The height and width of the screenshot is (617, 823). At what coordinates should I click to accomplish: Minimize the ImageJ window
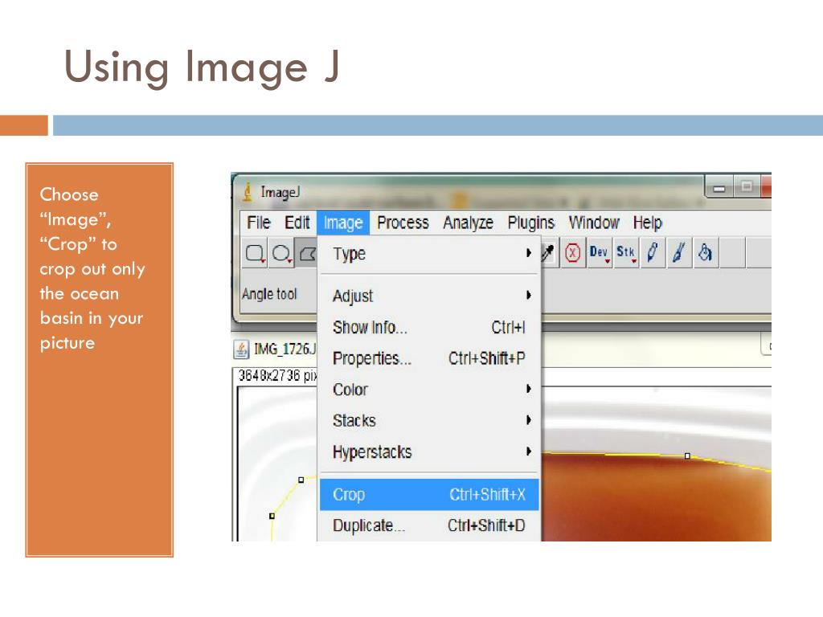point(719,187)
